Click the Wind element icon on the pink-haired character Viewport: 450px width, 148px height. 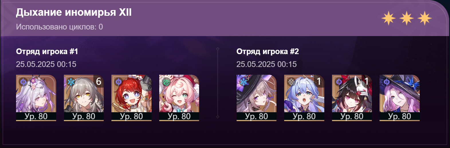166,82
